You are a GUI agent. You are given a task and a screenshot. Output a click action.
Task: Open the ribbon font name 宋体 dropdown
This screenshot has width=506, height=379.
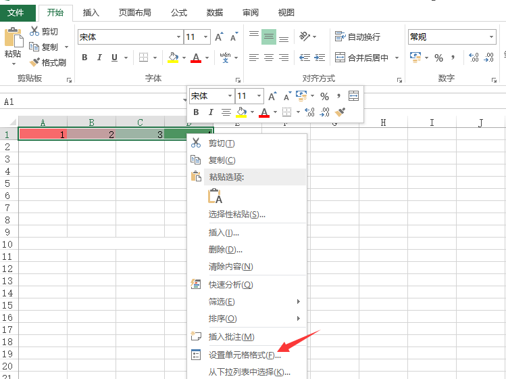coord(178,37)
